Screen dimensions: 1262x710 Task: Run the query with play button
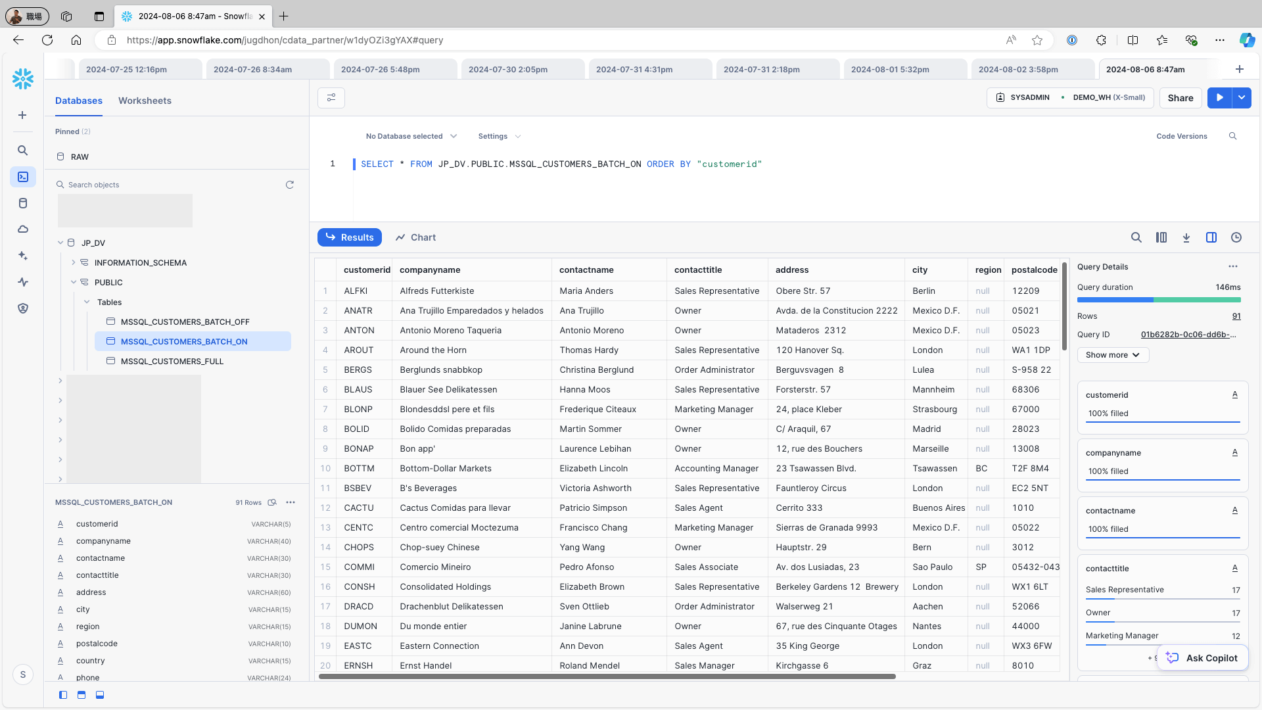coord(1220,97)
